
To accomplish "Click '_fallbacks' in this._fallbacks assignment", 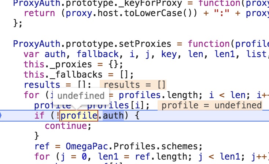I will [x=76, y=75].
